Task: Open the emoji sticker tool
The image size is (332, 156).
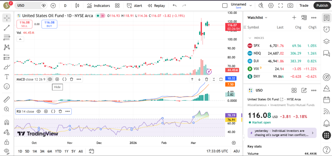Action: [x=6, y=86]
